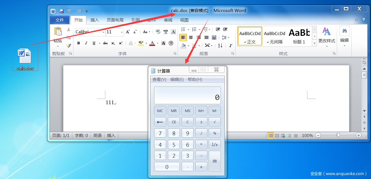Click the Zoom In plus button
The image size is (371, 179).
pos(359,135)
